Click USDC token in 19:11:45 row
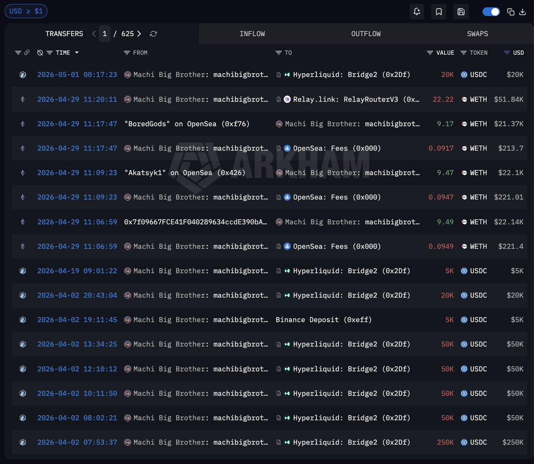Image resolution: width=534 pixels, height=464 pixels. [x=474, y=320]
